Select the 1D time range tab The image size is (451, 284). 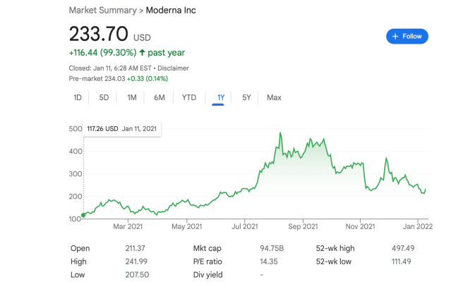pyautogui.click(x=78, y=97)
